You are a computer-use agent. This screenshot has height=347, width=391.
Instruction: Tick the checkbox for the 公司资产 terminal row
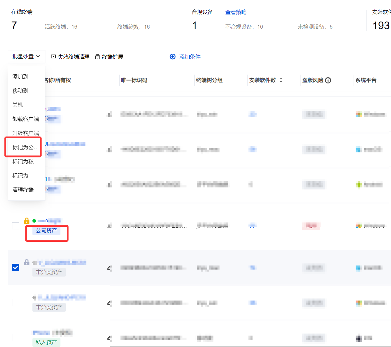pyautogui.click(x=16, y=226)
